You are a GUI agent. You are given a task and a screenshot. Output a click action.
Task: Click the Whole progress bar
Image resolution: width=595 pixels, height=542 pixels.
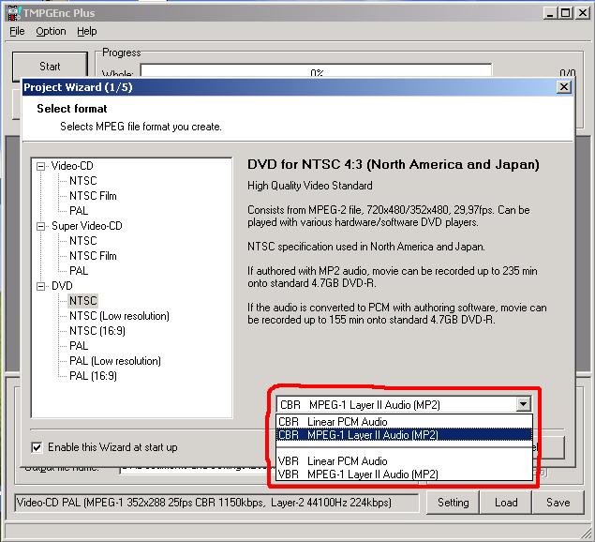coord(316,71)
